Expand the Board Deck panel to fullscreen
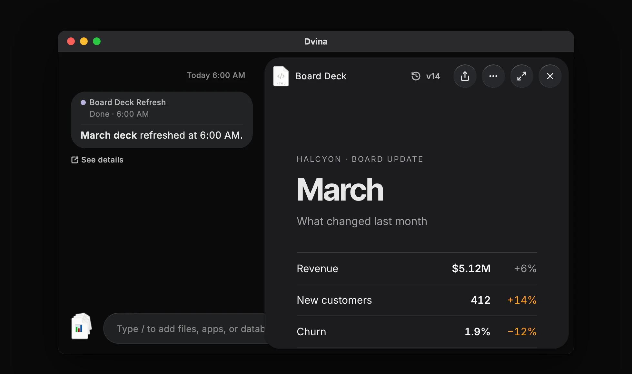This screenshot has width=632, height=374. (521, 76)
